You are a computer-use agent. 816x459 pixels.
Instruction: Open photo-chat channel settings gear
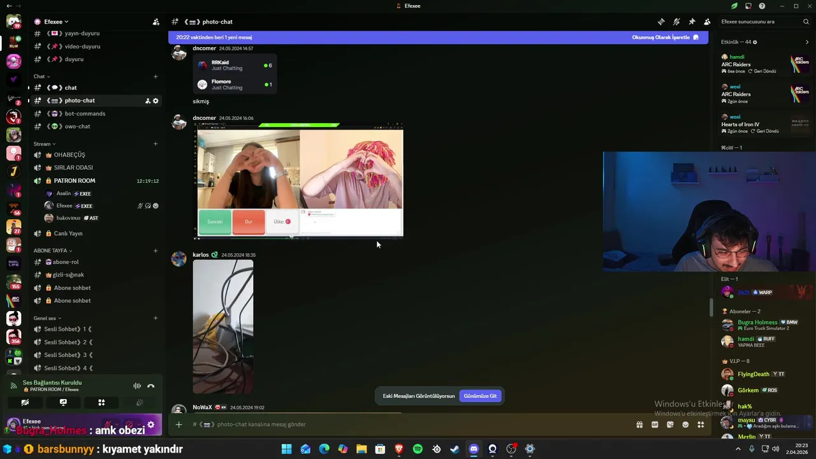click(156, 101)
